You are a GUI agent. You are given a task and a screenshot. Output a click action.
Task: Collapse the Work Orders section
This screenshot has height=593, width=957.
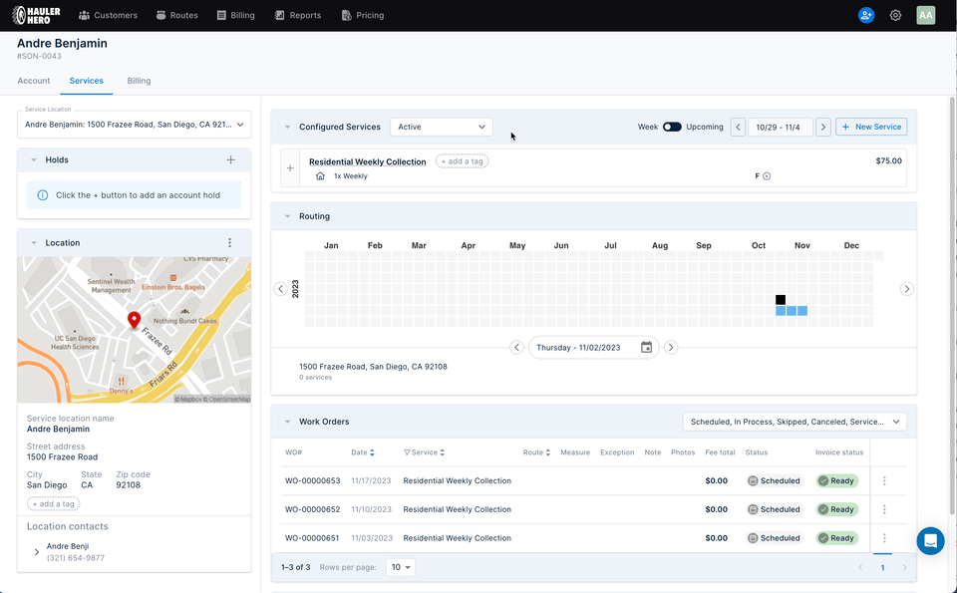tap(287, 422)
